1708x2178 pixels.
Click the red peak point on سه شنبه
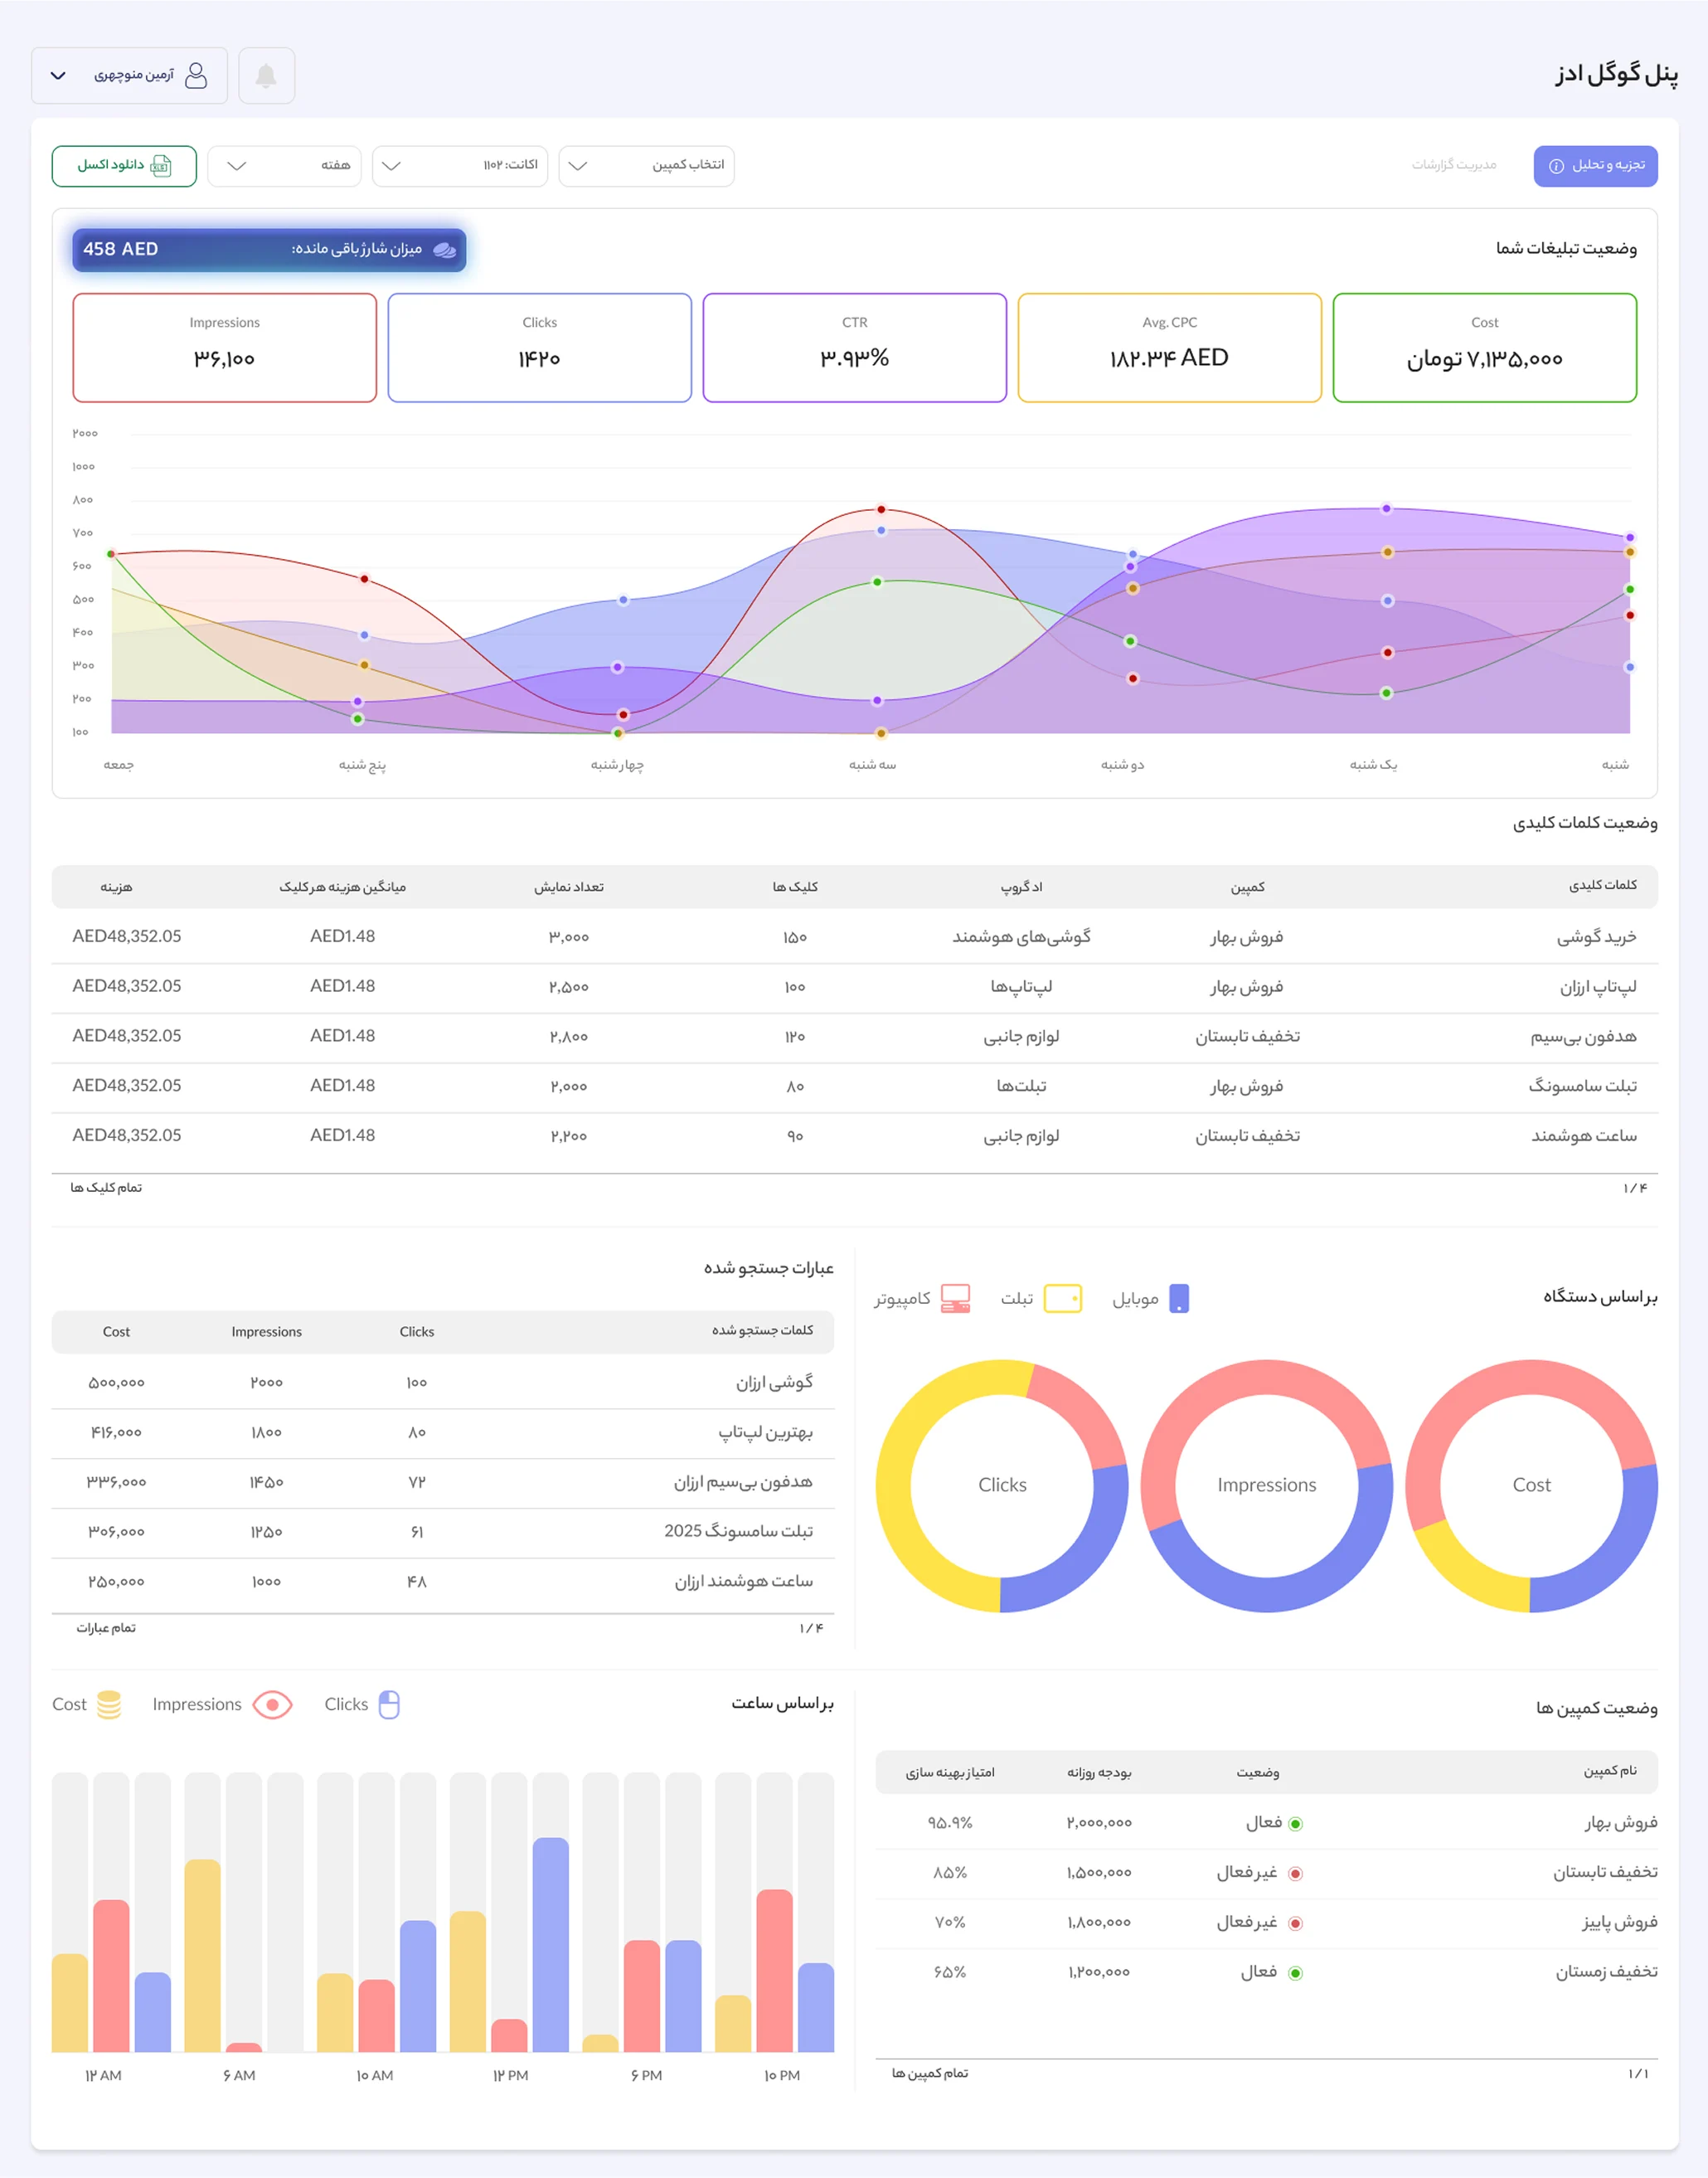point(881,509)
